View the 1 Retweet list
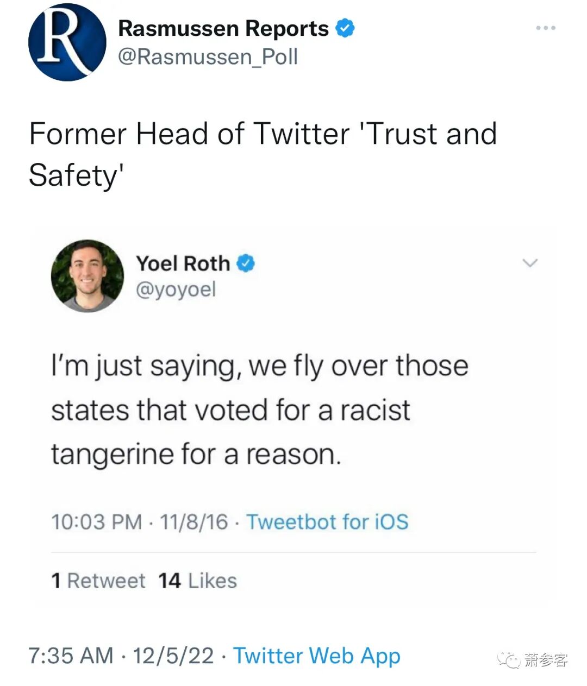 click(98, 581)
